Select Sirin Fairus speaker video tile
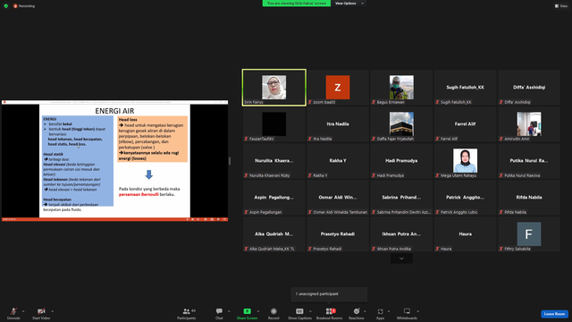 click(274, 88)
